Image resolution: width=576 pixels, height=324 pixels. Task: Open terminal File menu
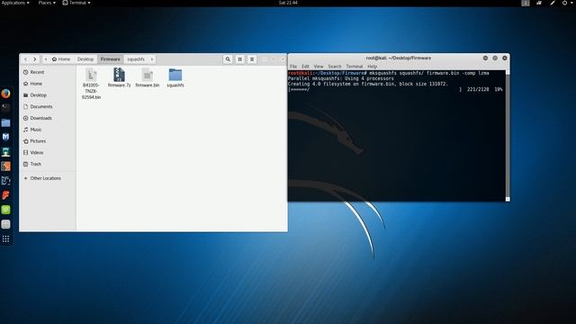(x=293, y=67)
